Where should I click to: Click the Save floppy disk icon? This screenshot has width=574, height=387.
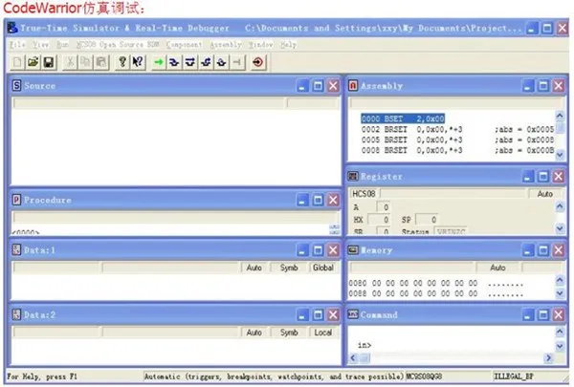pos(49,62)
